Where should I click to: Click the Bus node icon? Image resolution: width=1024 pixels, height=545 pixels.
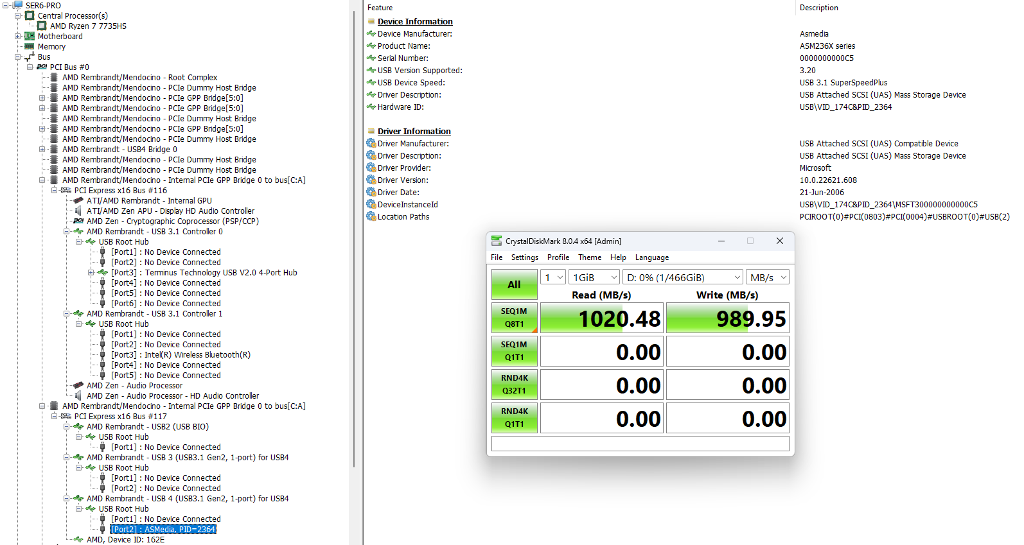30,56
